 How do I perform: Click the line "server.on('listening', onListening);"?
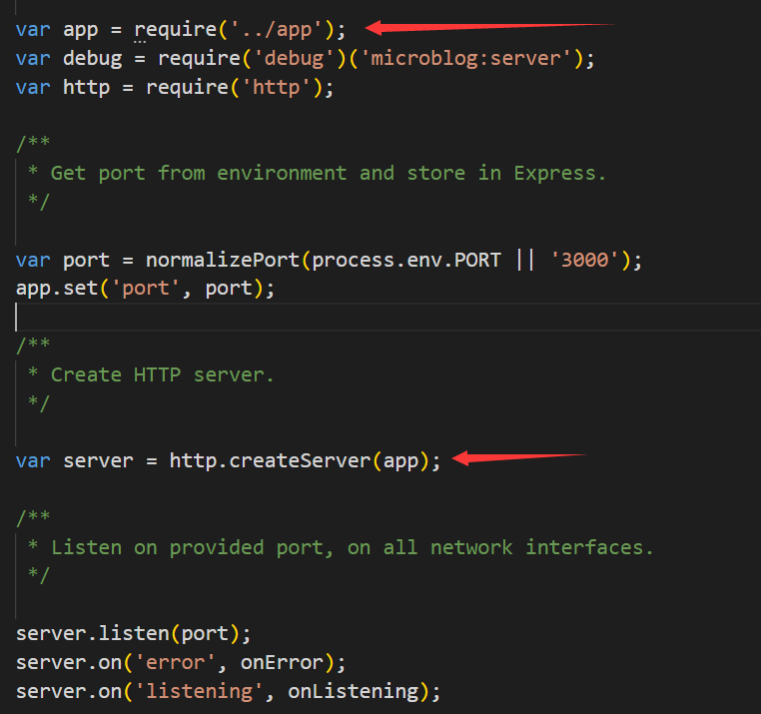[228, 691]
